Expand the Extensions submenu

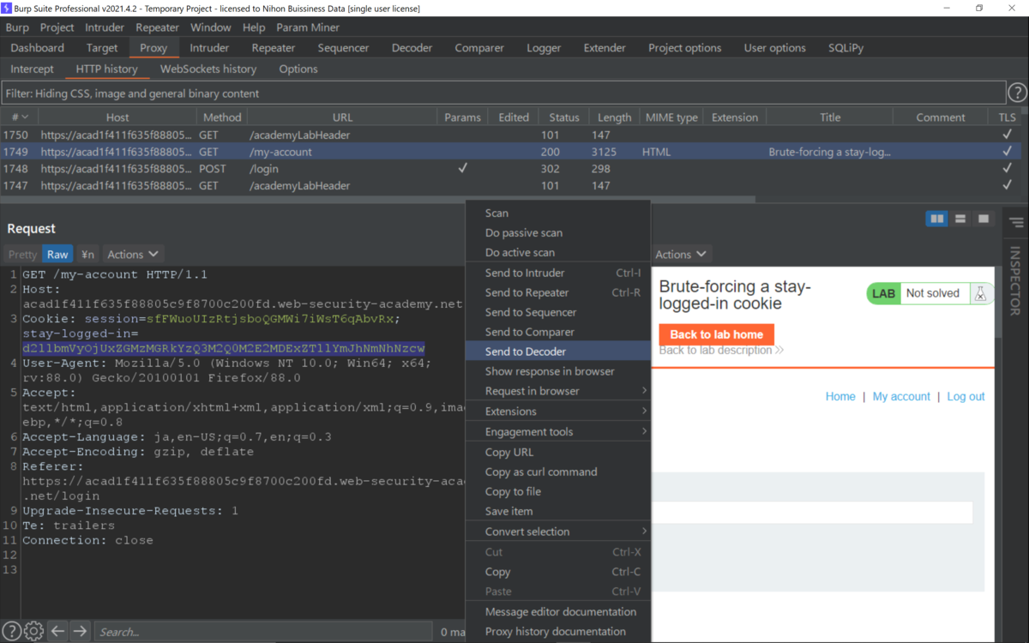point(557,412)
